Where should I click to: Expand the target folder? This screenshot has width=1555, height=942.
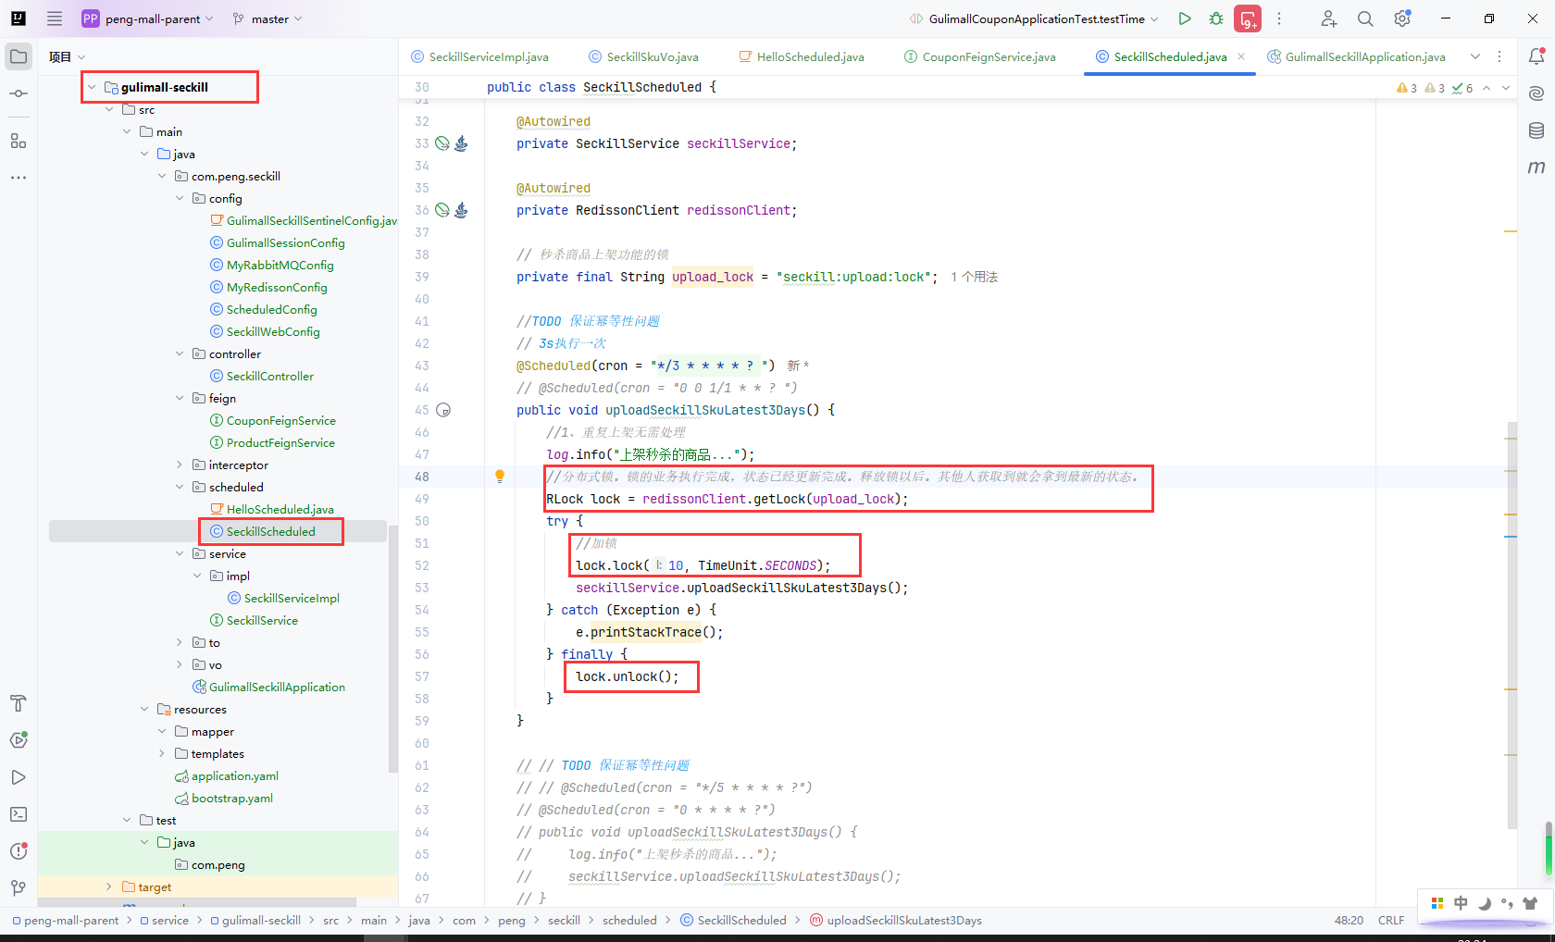click(109, 886)
